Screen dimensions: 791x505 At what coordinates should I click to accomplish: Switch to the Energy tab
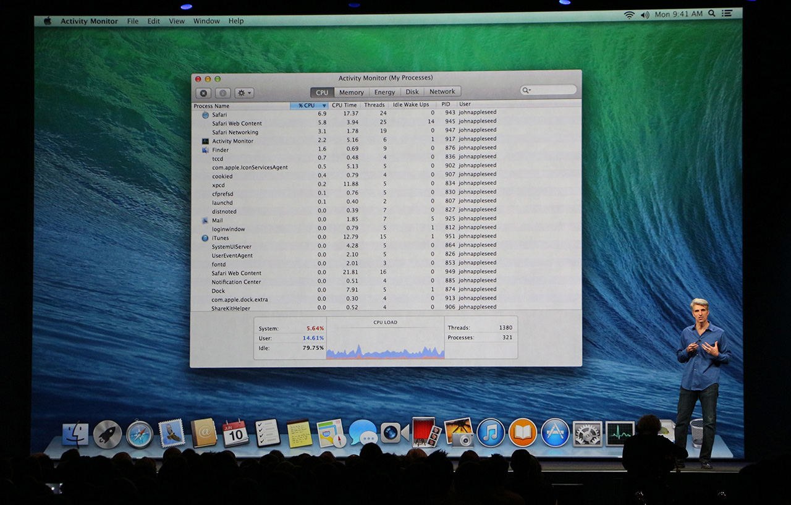tap(384, 92)
